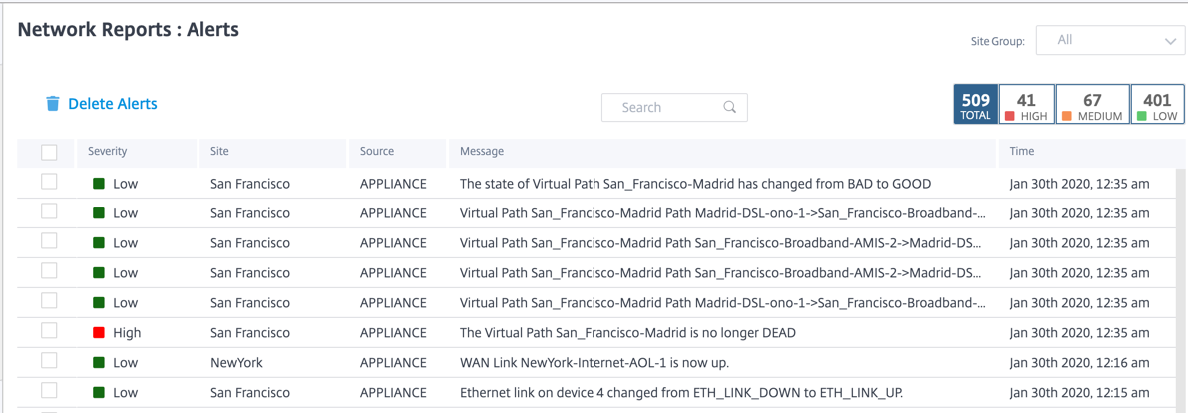Image resolution: width=1188 pixels, height=413 pixels.
Task: Click green severity square in NewYork row
Action: 98,362
